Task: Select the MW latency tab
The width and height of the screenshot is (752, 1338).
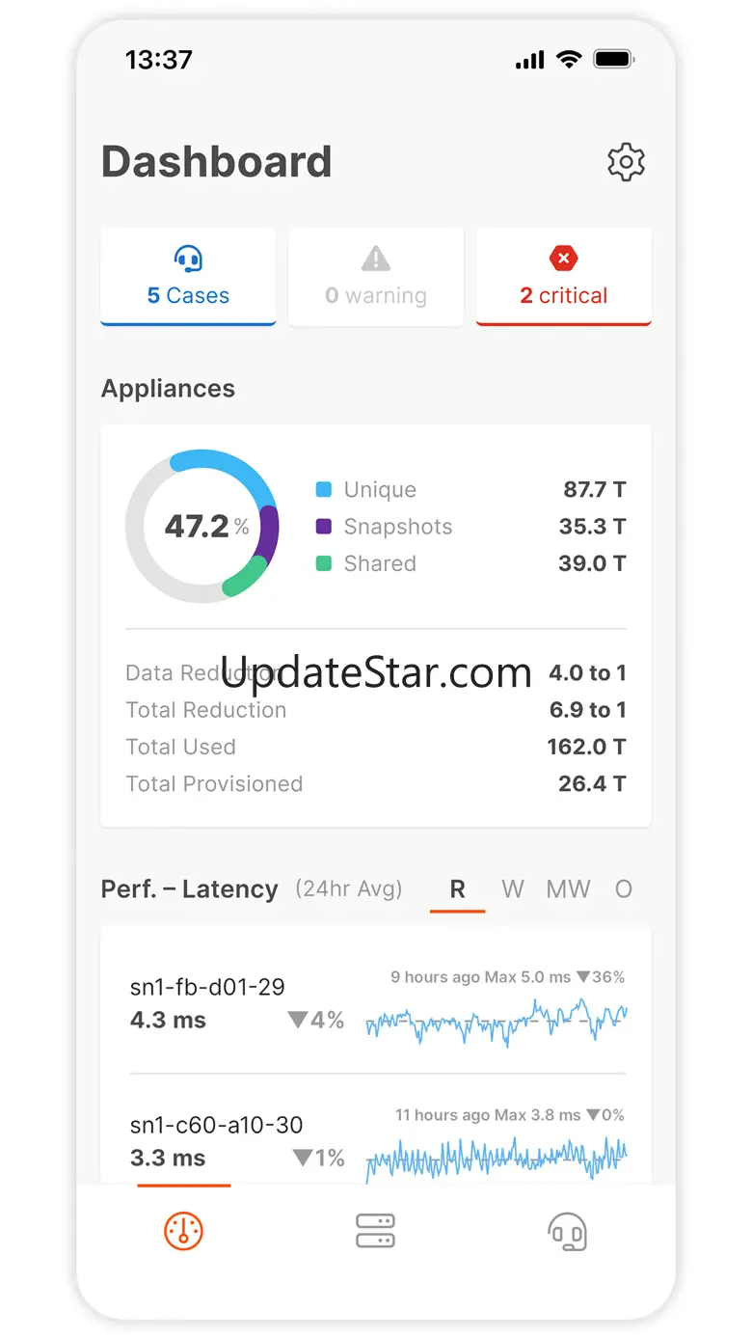Action: tap(569, 889)
